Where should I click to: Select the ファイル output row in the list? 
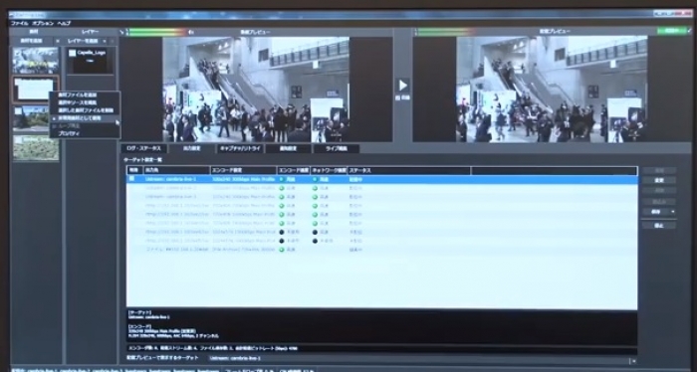pos(381,250)
